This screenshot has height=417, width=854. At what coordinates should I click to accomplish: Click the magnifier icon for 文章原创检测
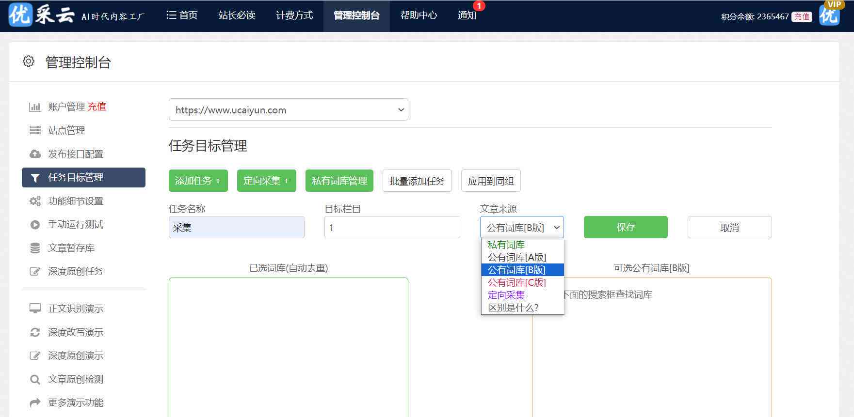(35, 380)
